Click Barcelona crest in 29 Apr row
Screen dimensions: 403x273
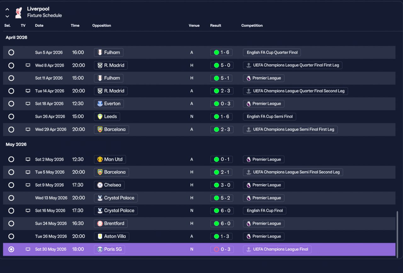click(100, 129)
